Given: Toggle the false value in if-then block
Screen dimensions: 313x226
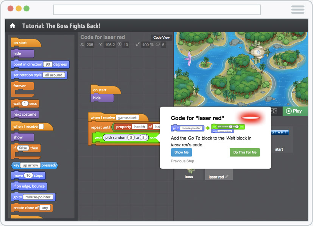Looking at the screenshot, I should (x=23, y=148).
